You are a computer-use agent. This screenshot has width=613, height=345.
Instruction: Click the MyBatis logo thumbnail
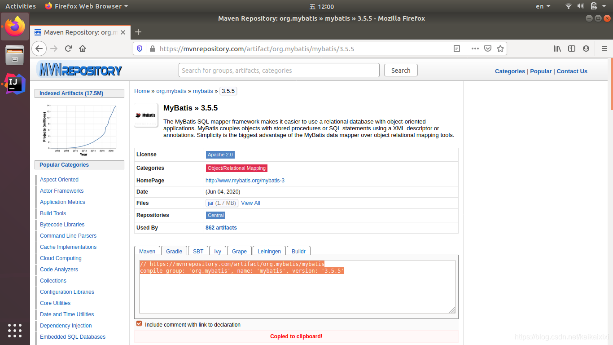[146, 115]
